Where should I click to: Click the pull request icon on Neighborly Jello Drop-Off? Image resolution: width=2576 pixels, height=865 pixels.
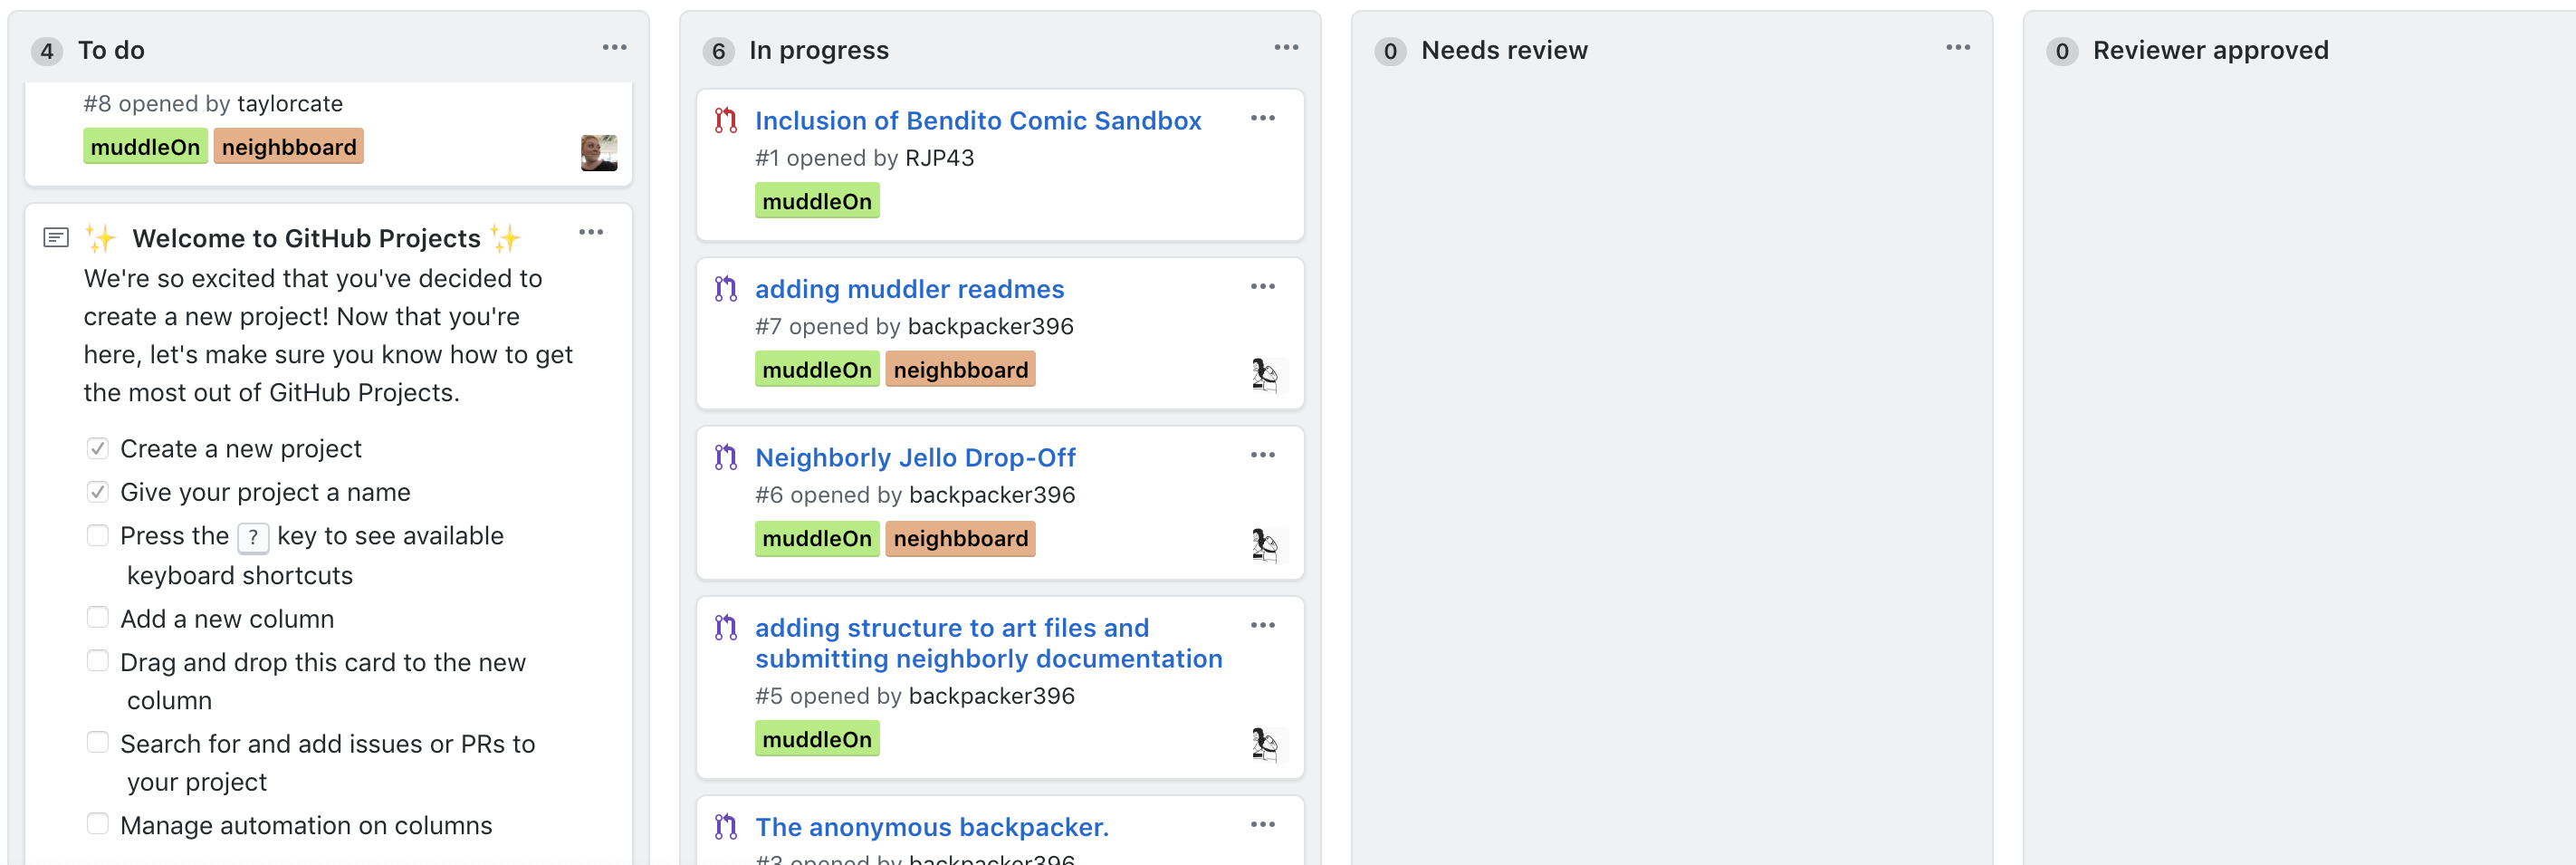[726, 458]
